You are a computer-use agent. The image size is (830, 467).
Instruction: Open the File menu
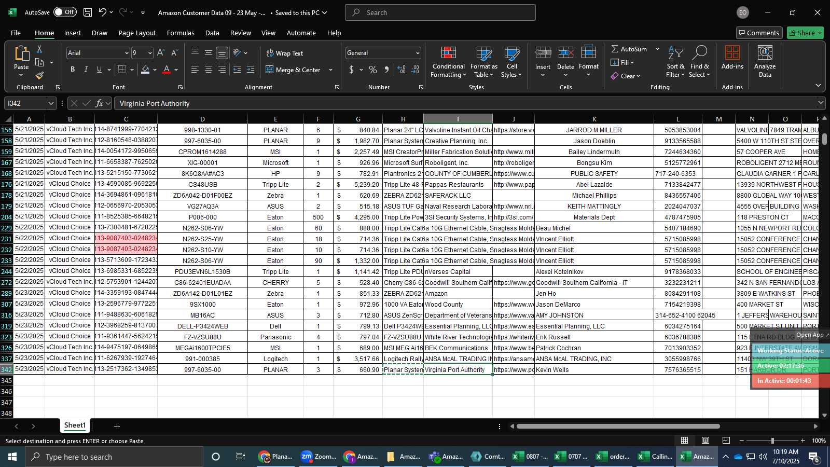click(x=16, y=33)
